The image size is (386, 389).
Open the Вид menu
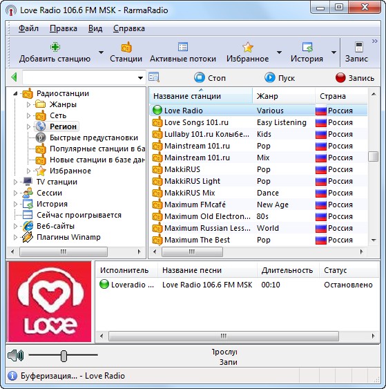point(95,28)
